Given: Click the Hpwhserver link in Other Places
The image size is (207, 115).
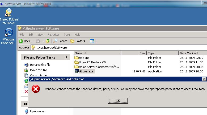Looking at the screenshot, I should pos(38,111).
